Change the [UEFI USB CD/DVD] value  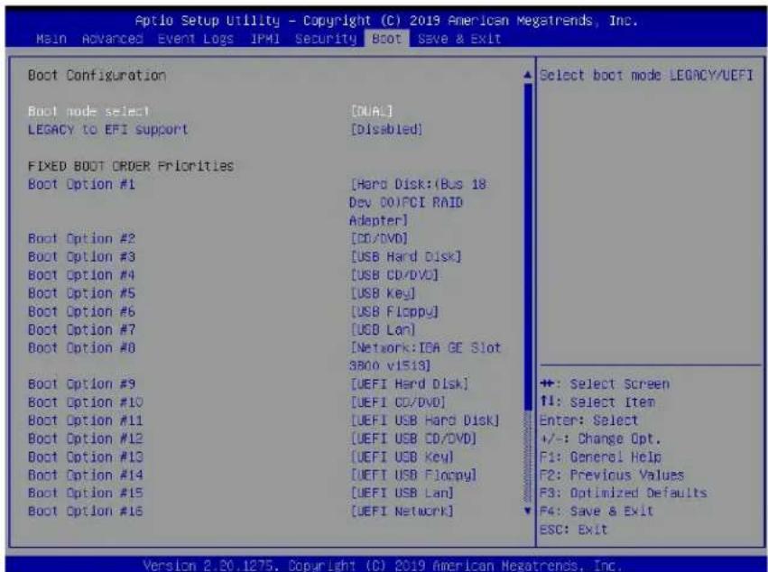click(413, 438)
